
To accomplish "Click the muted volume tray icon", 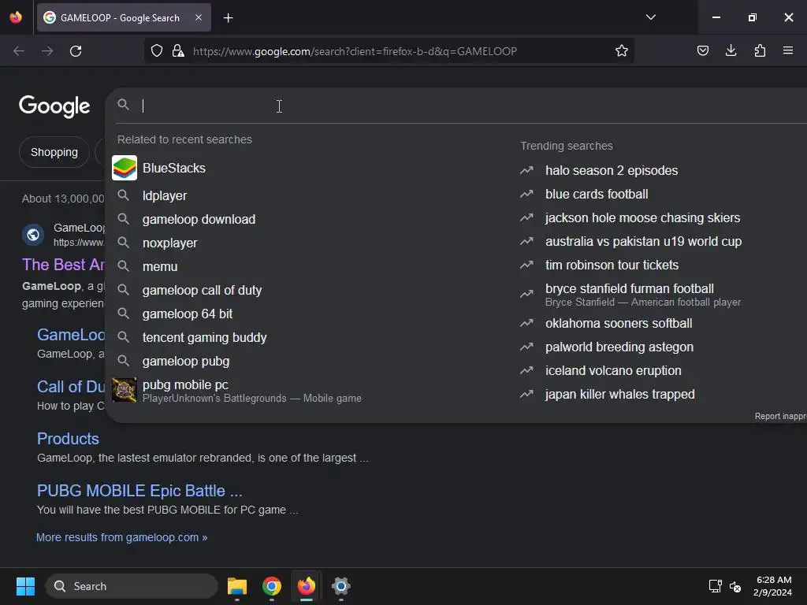I will pyautogui.click(x=735, y=586).
